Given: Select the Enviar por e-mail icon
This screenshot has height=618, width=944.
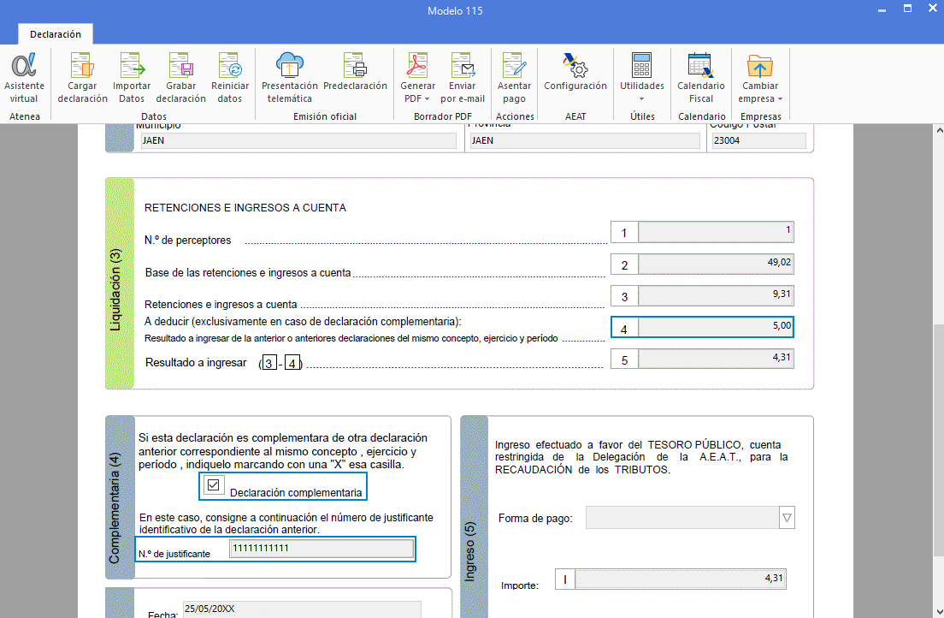Looking at the screenshot, I should pos(463,77).
